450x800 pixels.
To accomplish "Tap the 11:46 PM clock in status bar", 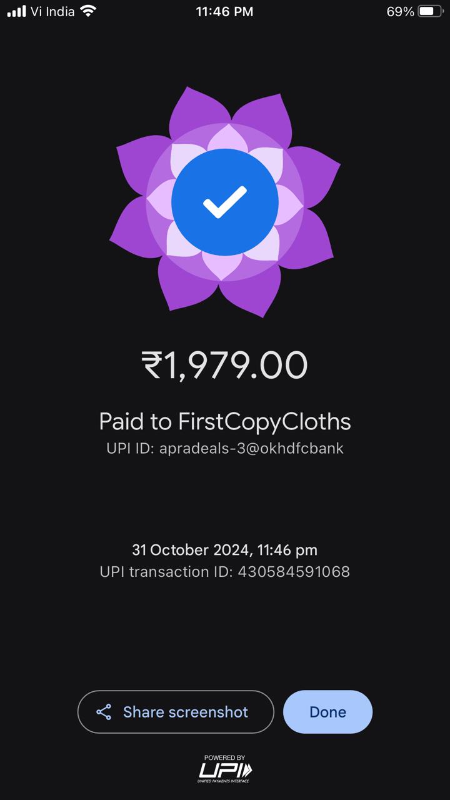I will point(224,11).
